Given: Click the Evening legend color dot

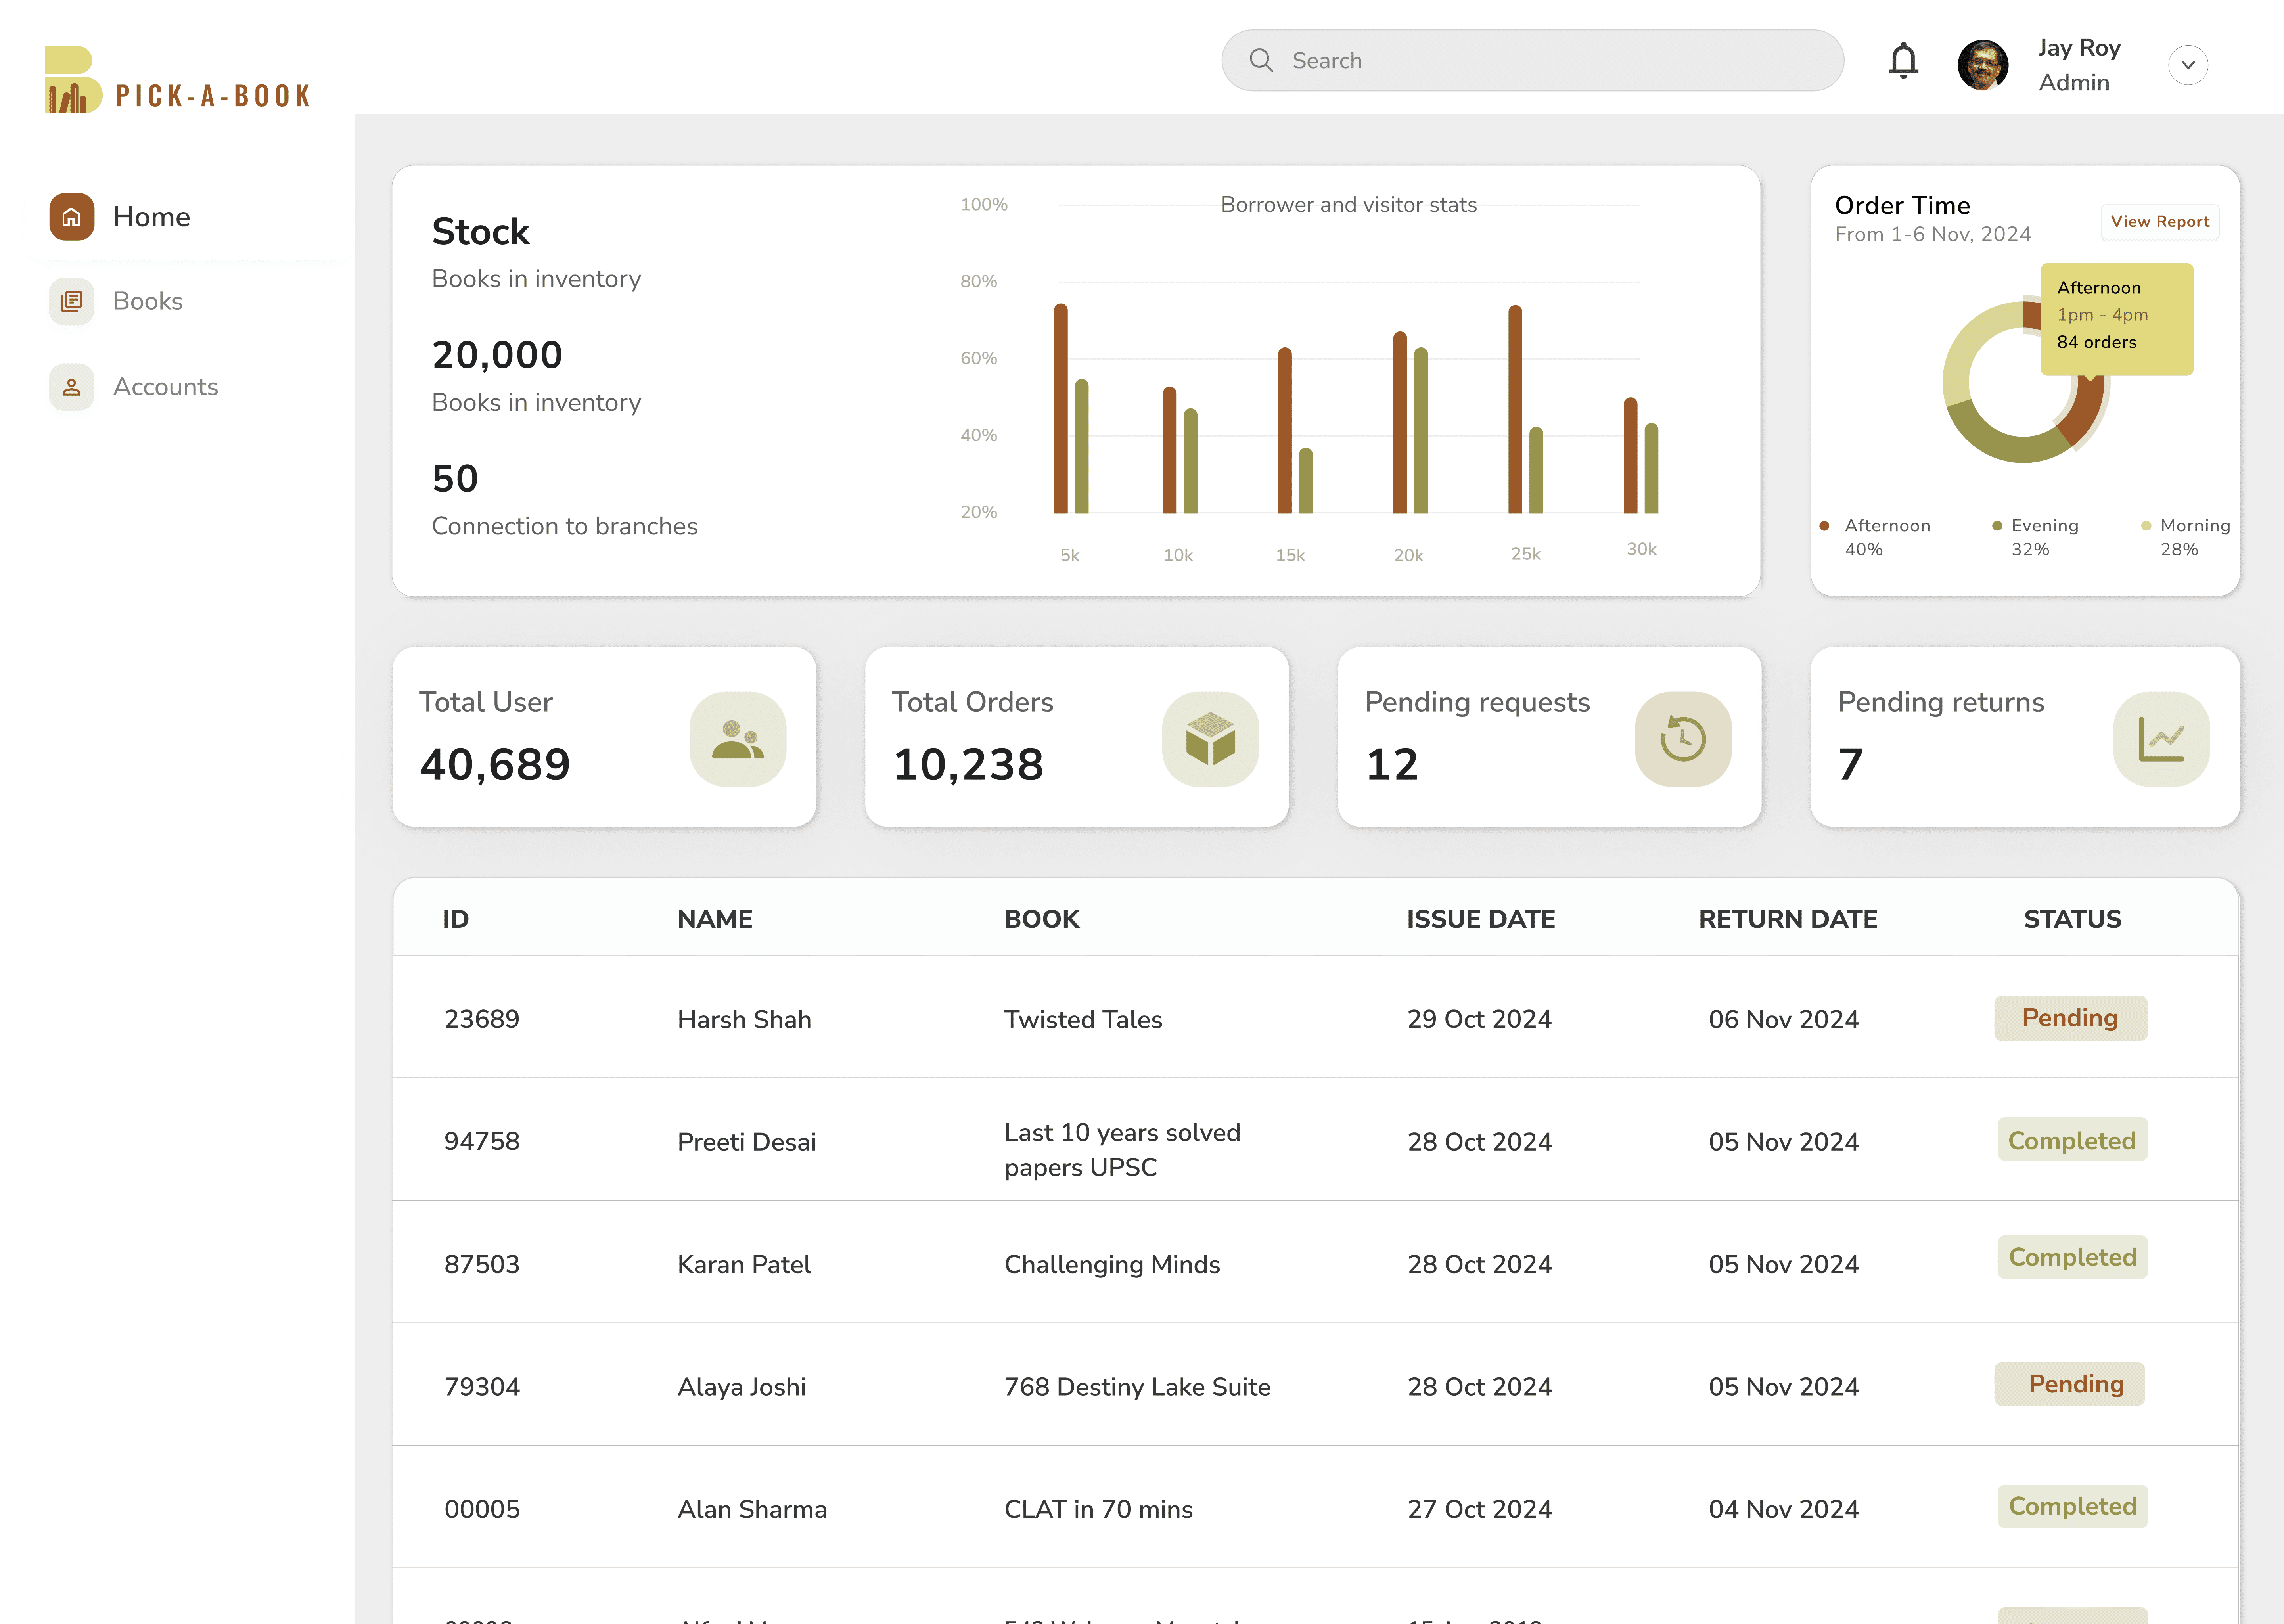Looking at the screenshot, I should [x=1996, y=526].
